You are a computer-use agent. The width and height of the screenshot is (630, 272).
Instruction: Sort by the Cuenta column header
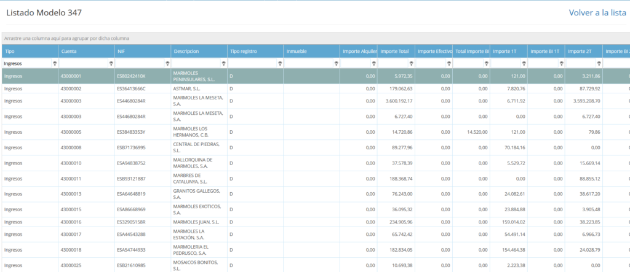coord(86,51)
